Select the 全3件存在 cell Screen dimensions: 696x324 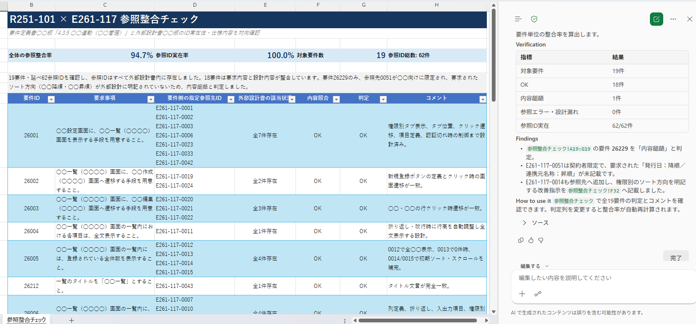265,208
